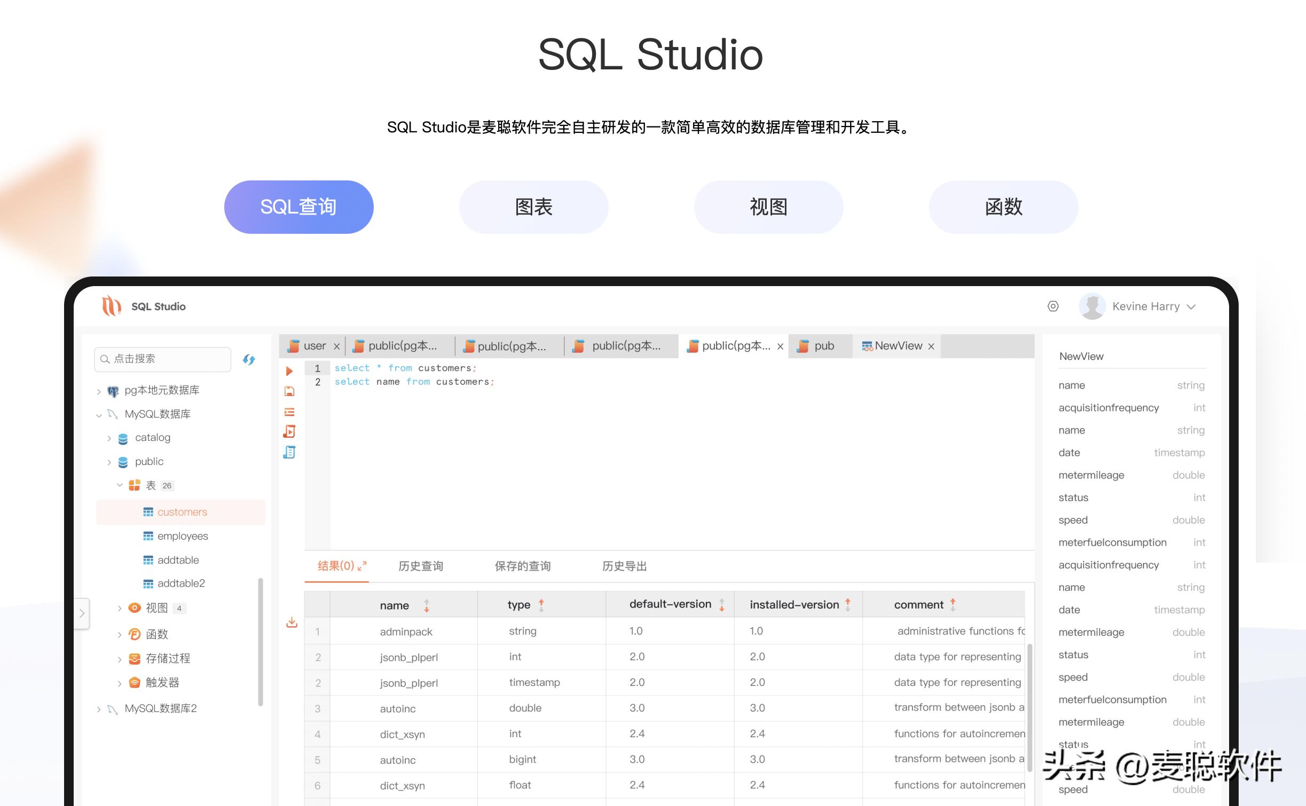Open the blue script log icon

[x=290, y=452]
